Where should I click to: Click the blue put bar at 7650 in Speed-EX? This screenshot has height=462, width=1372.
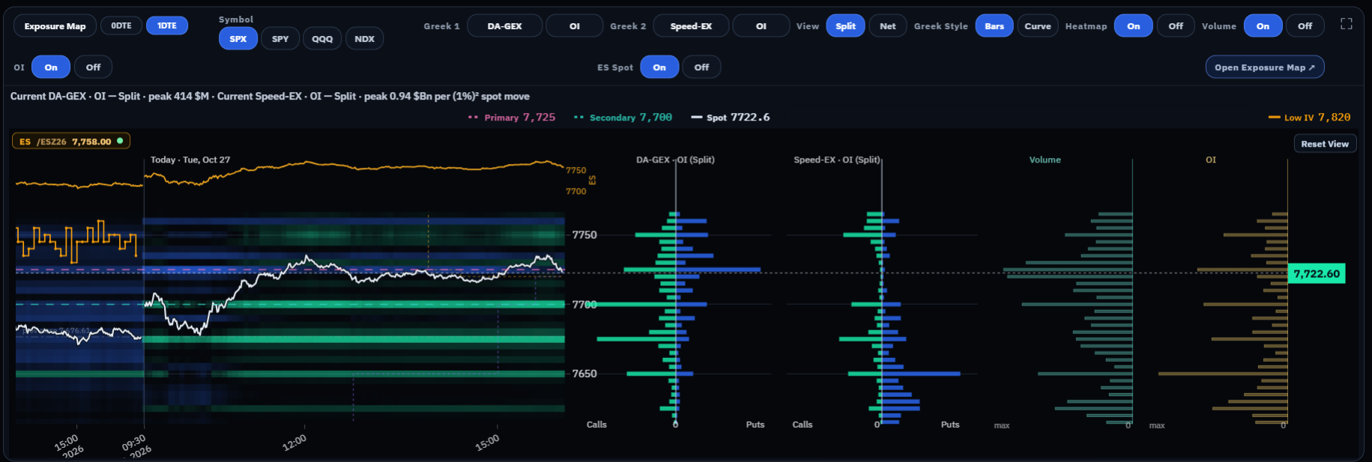click(x=922, y=374)
